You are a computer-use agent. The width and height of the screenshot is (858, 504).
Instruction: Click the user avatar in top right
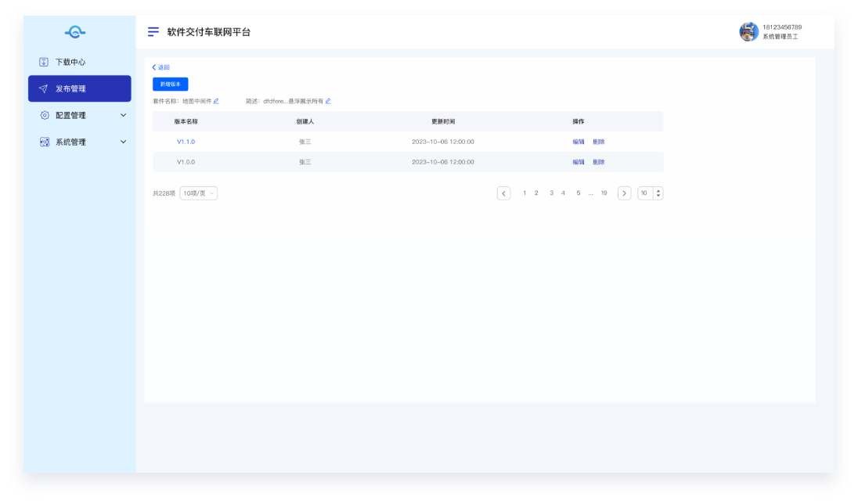(x=748, y=32)
